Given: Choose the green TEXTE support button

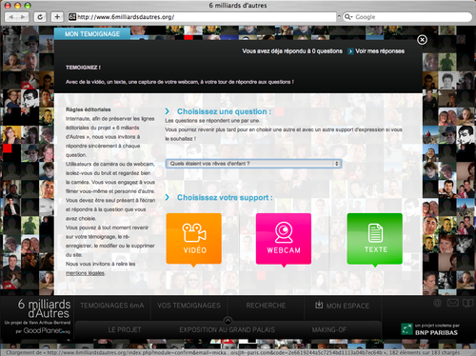Looking at the screenshot, I should pos(375,238).
